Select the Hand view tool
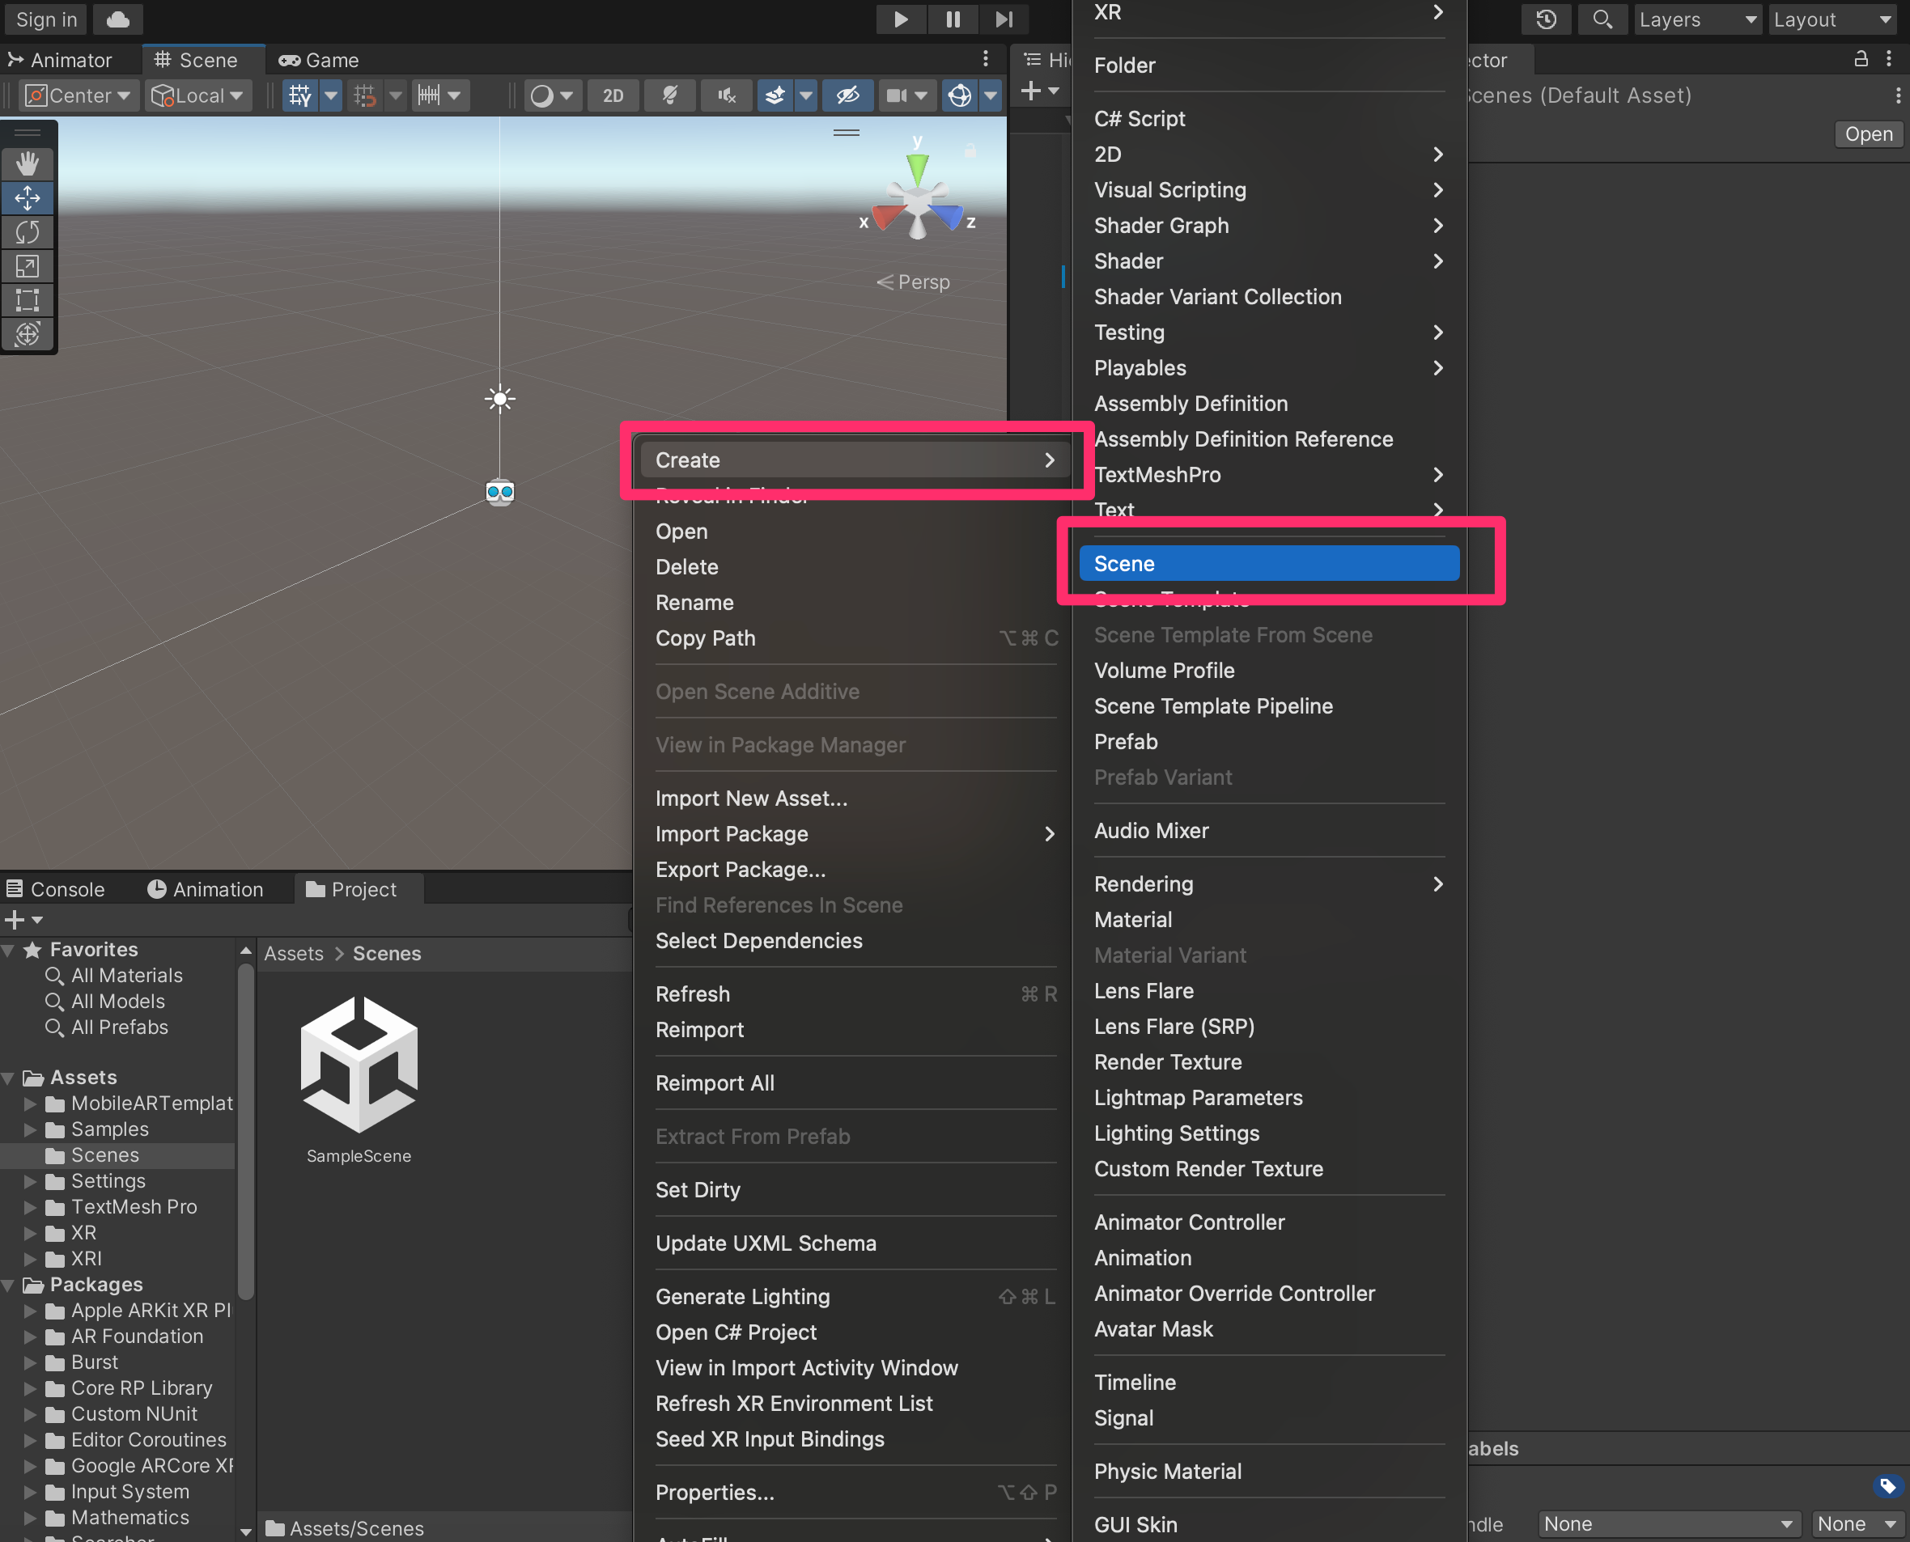 [28, 163]
